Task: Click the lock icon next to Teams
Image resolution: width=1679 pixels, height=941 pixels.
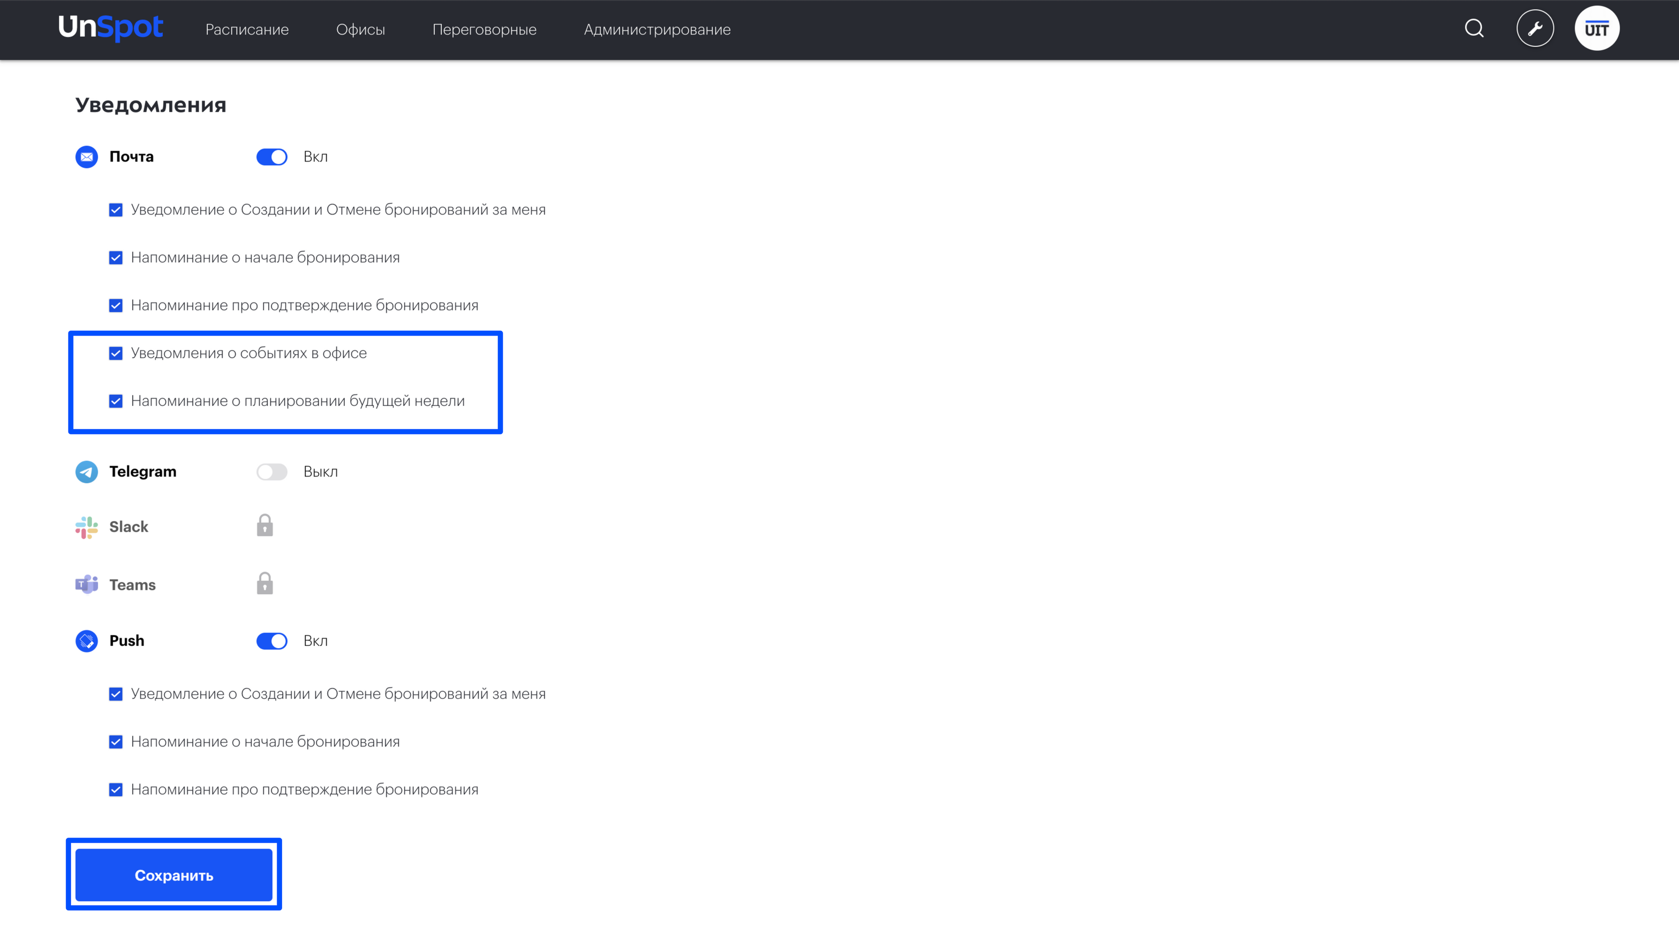Action: [x=265, y=583]
